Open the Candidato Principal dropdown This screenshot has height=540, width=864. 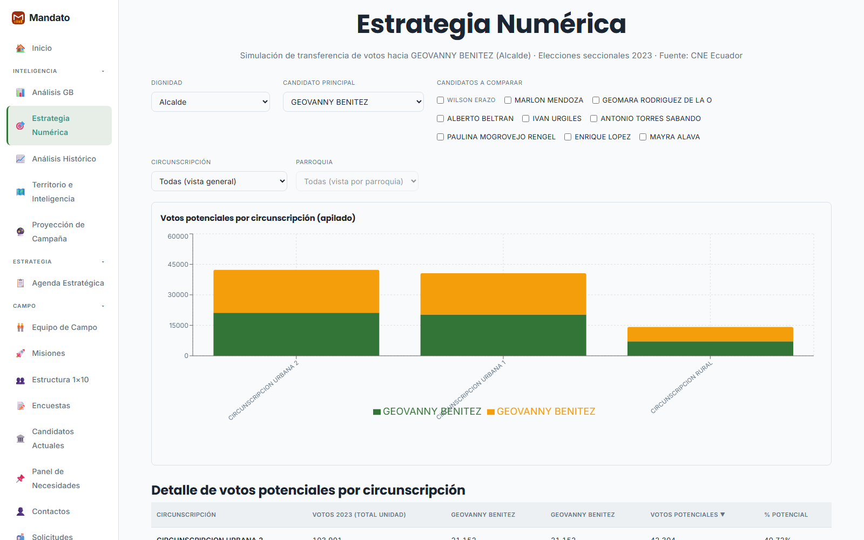[x=353, y=102]
